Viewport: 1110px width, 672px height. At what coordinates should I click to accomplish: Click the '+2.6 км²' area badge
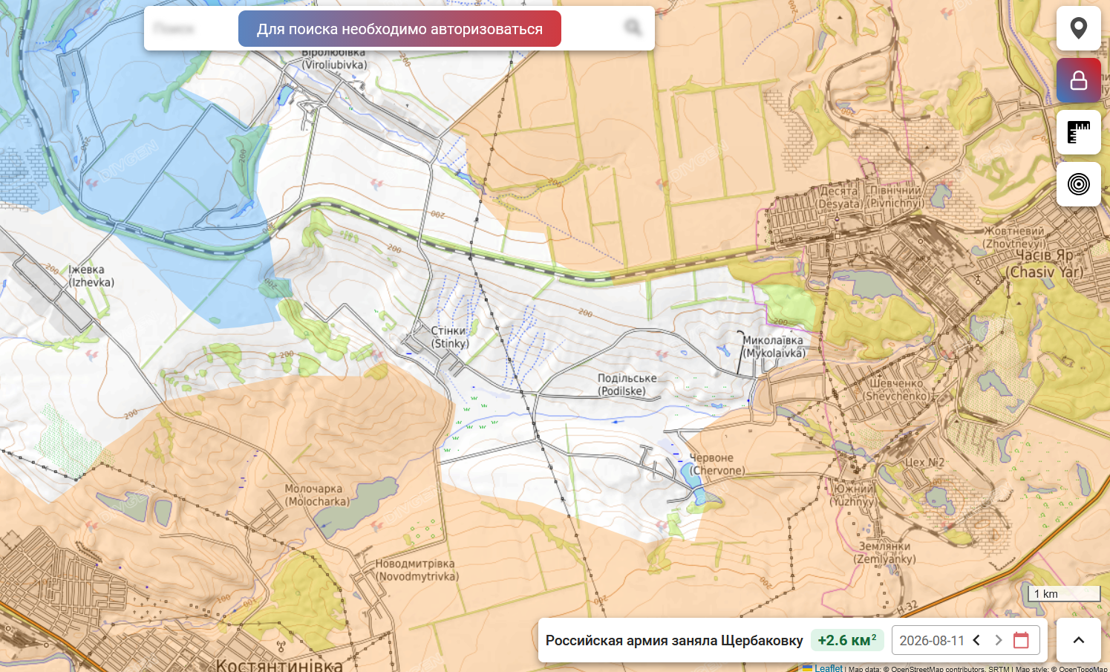[847, 640]
